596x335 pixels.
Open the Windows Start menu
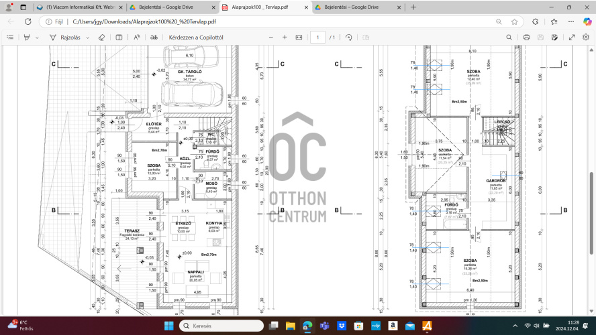point(168,326)
